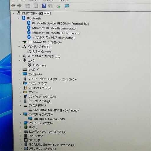
Task: Select SAMSUNG MZNTY128HDHP-00007 disk drive
Action: [56, 110]
